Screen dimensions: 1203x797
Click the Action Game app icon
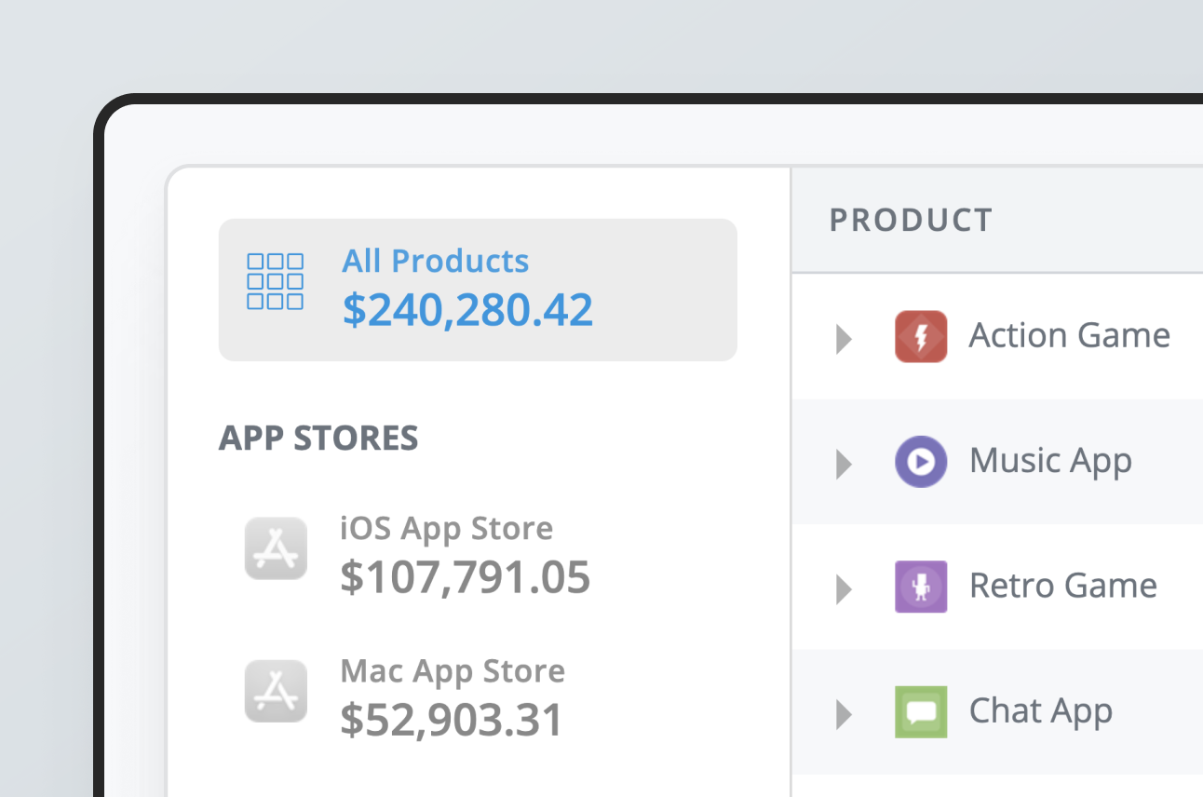(x=921, y=336)
